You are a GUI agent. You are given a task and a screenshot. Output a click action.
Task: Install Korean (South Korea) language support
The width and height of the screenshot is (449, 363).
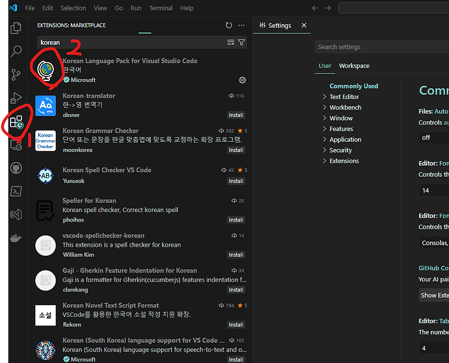pyautogui.click(x=236, y=360)
